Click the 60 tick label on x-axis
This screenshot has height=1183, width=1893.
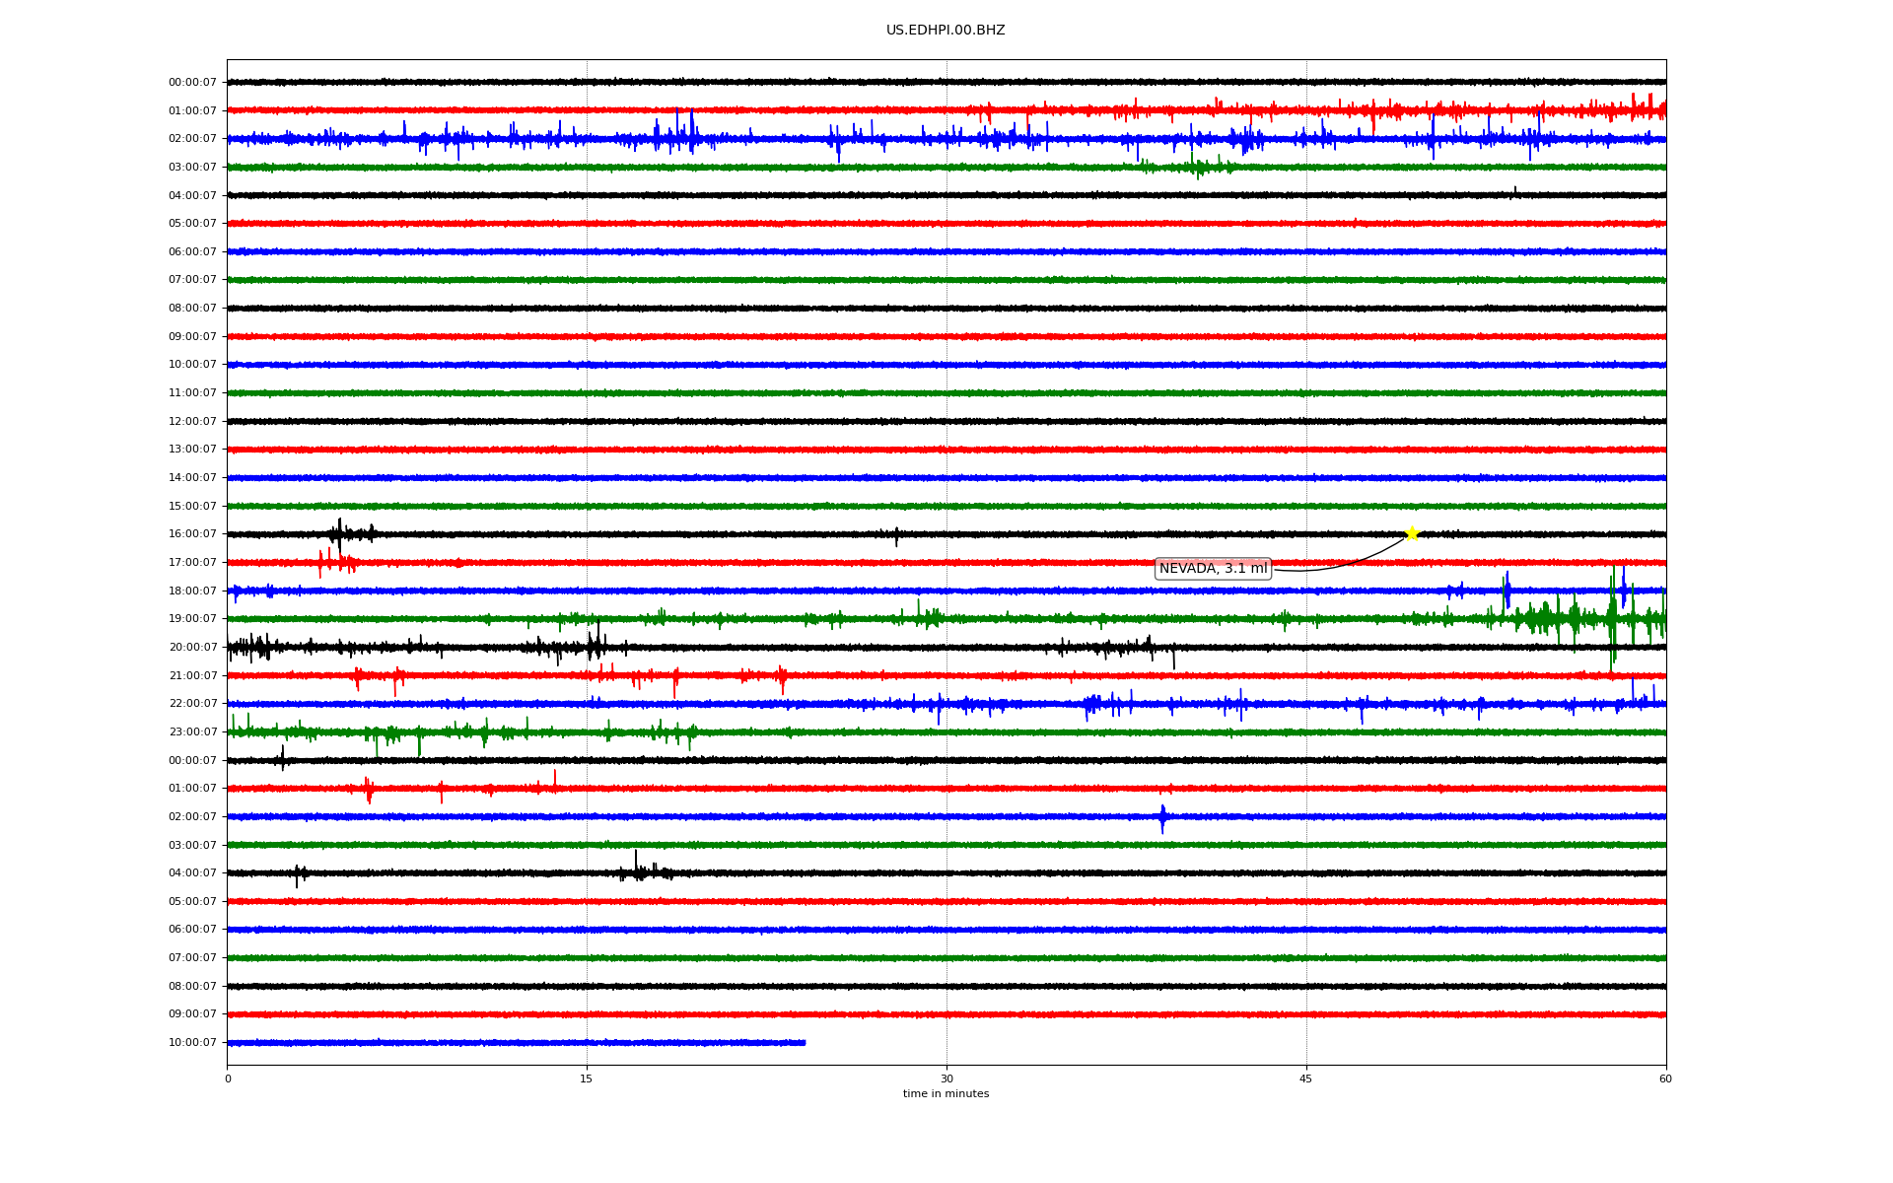1664,1079
